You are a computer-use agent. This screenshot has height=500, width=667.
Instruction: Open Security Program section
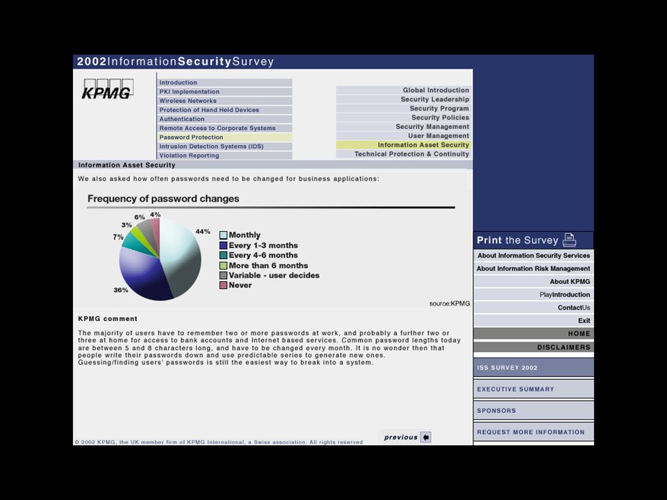point(404,108)
